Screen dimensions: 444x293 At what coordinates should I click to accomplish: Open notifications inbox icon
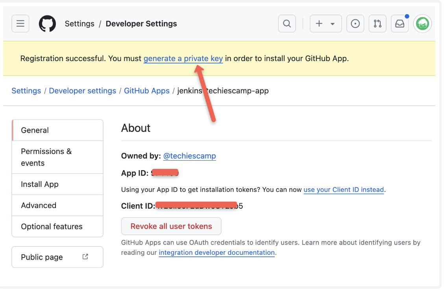tap(400, 24)
